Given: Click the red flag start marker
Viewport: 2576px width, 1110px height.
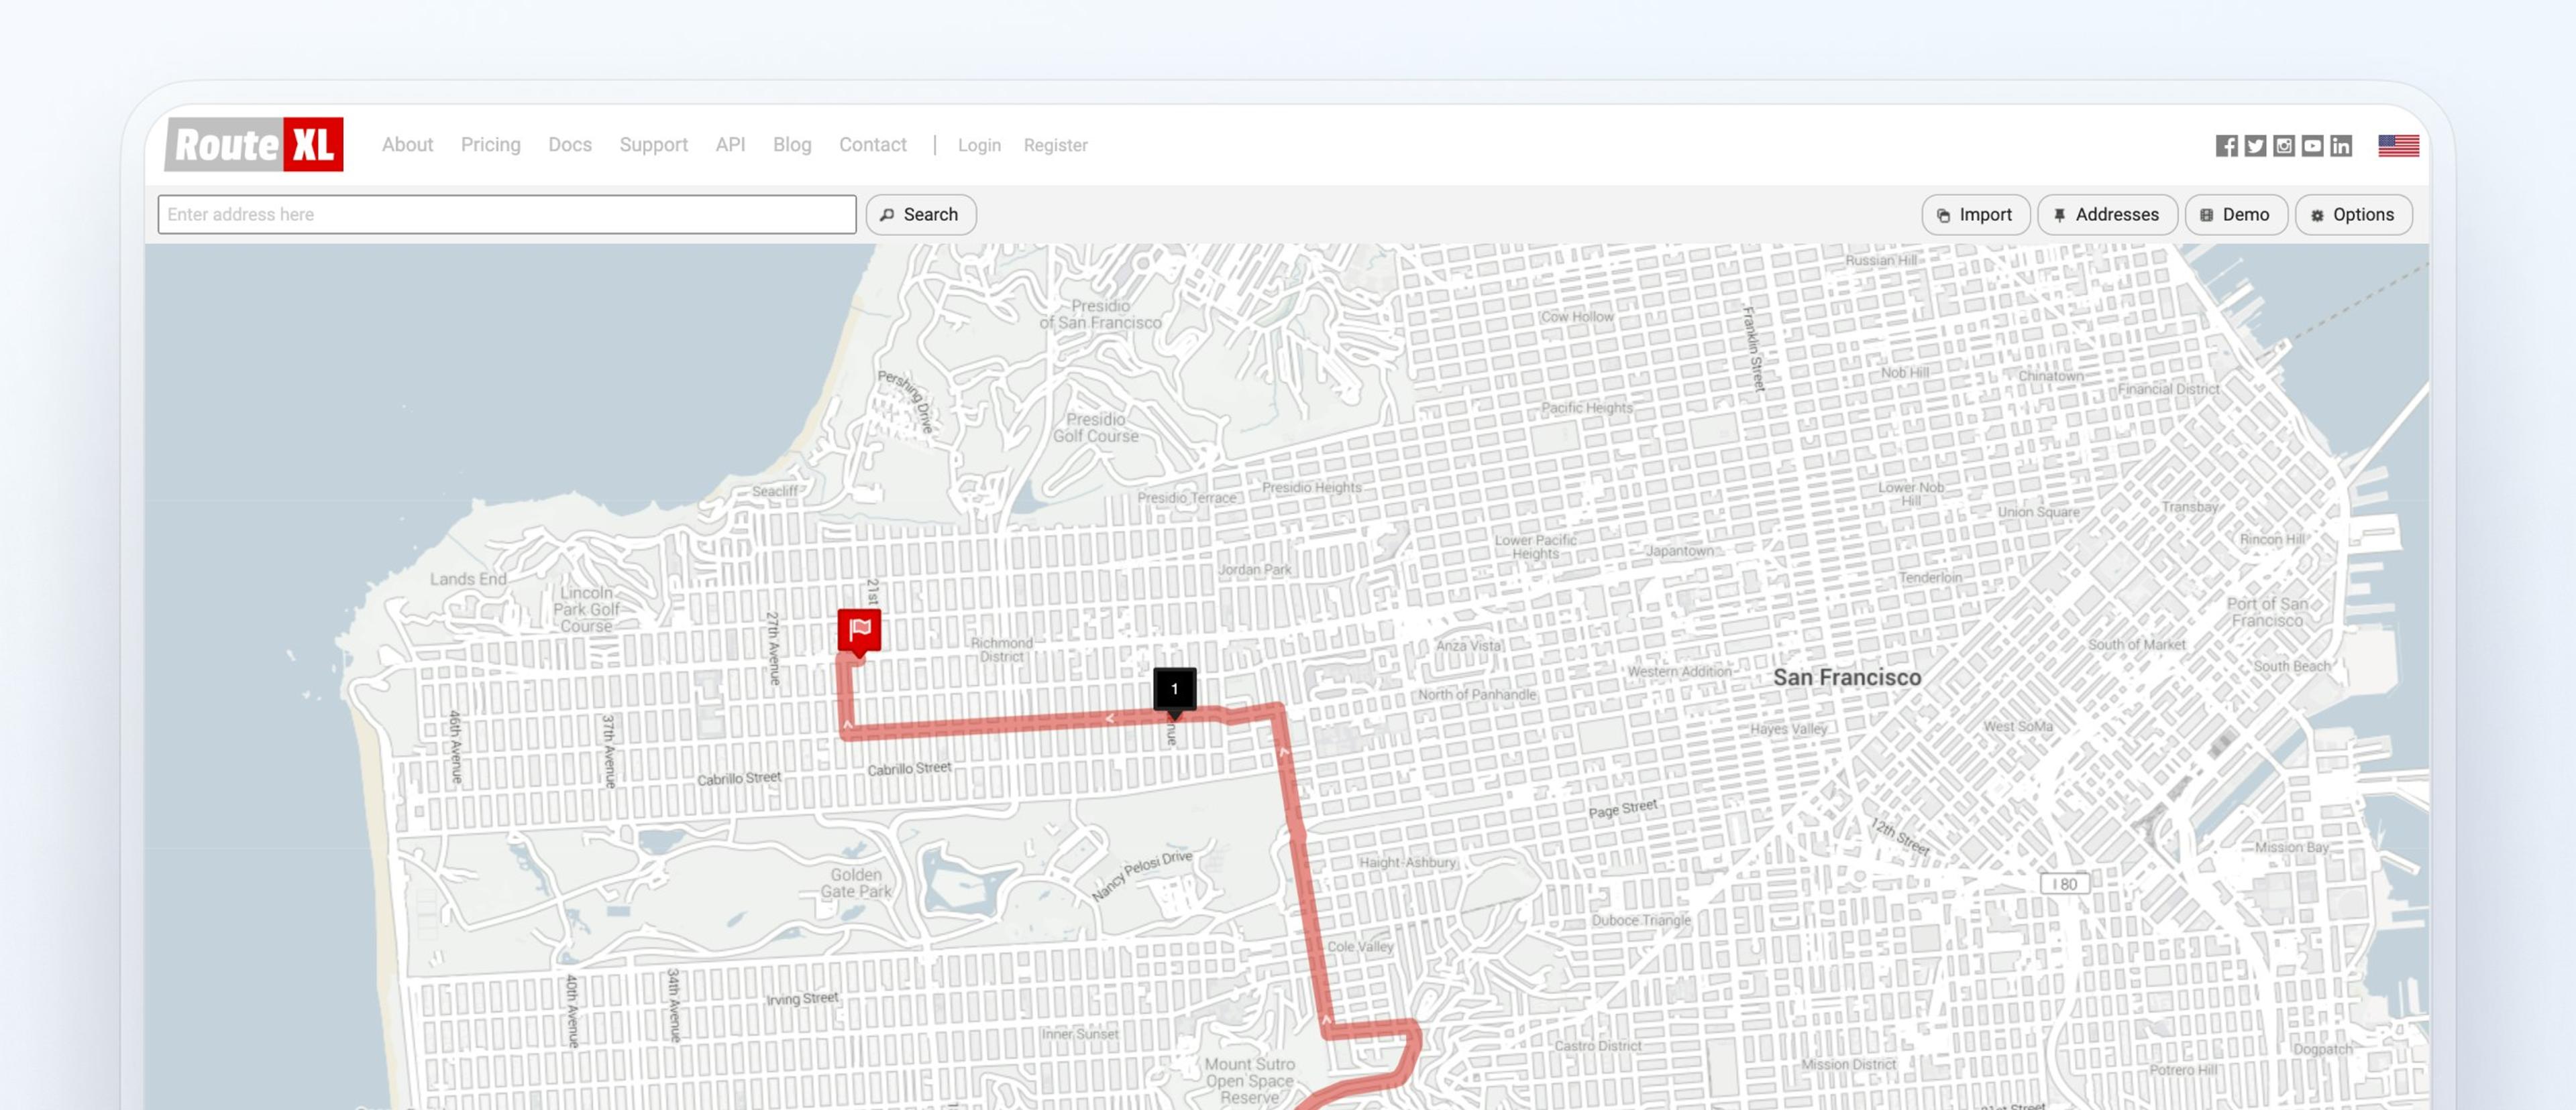Looking at the screenshot, I should click(859, 631).
